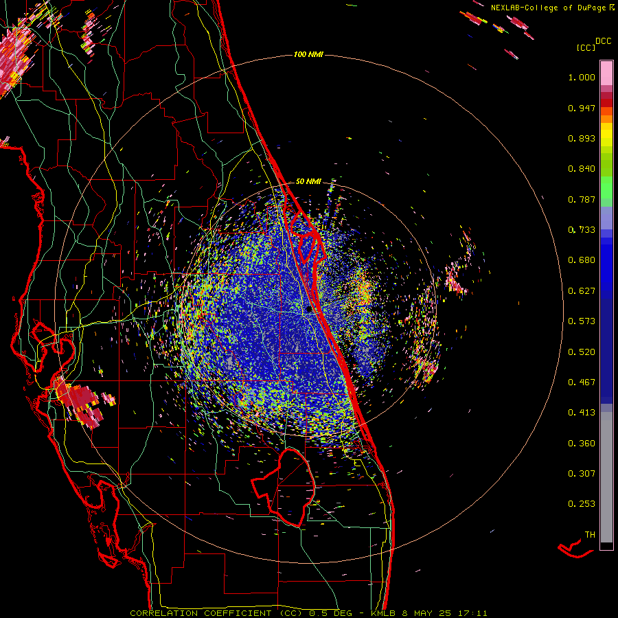Click the 0.573 scale value
The image size is (618, 618).
pyautogui.click(x=582, y=321)
